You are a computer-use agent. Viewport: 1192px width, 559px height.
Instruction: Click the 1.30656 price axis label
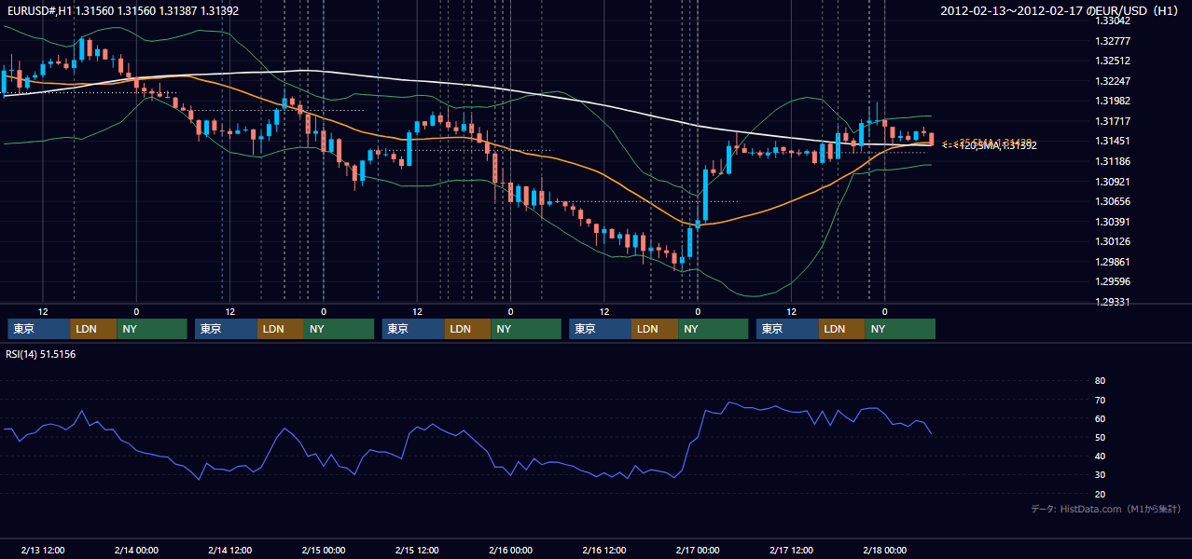[x=1113, y=201]
